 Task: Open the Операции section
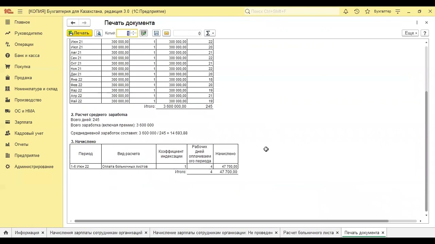tap(24, 44)
